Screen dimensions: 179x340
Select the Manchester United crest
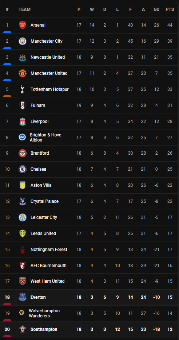23,73
